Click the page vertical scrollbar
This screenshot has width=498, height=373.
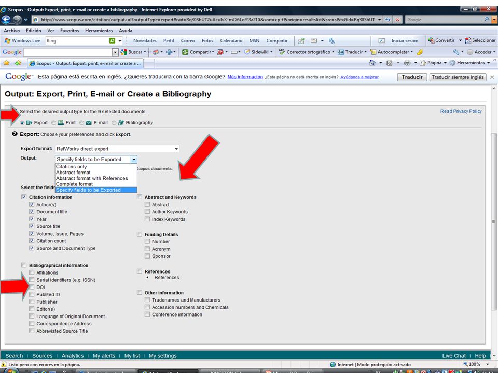[493, 221]
